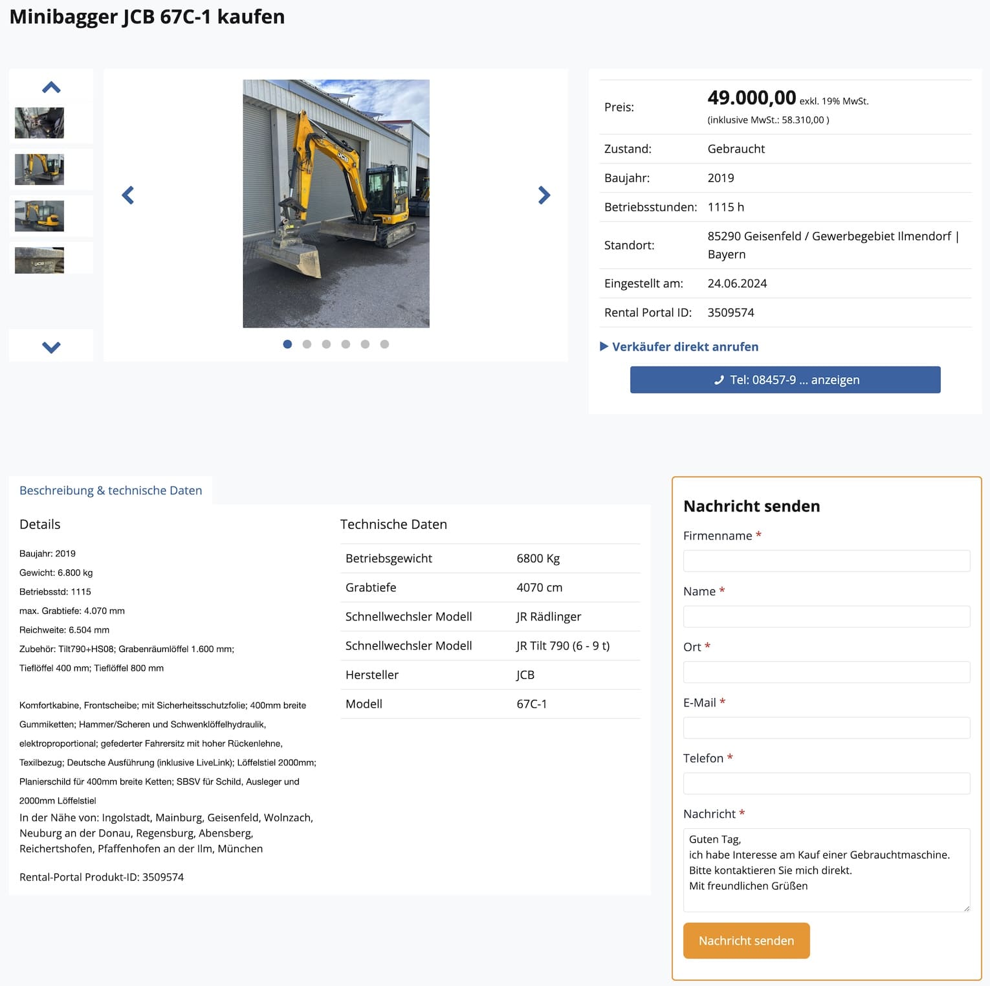Show next photo with right arrow
Image resolution: width=990 pixels, height=986 pixels.
pyautogui.click(x=544, y=195)
